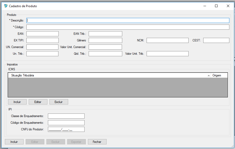
Task: Close the Cadastro de Produto window
Action: tap(228, 6)
